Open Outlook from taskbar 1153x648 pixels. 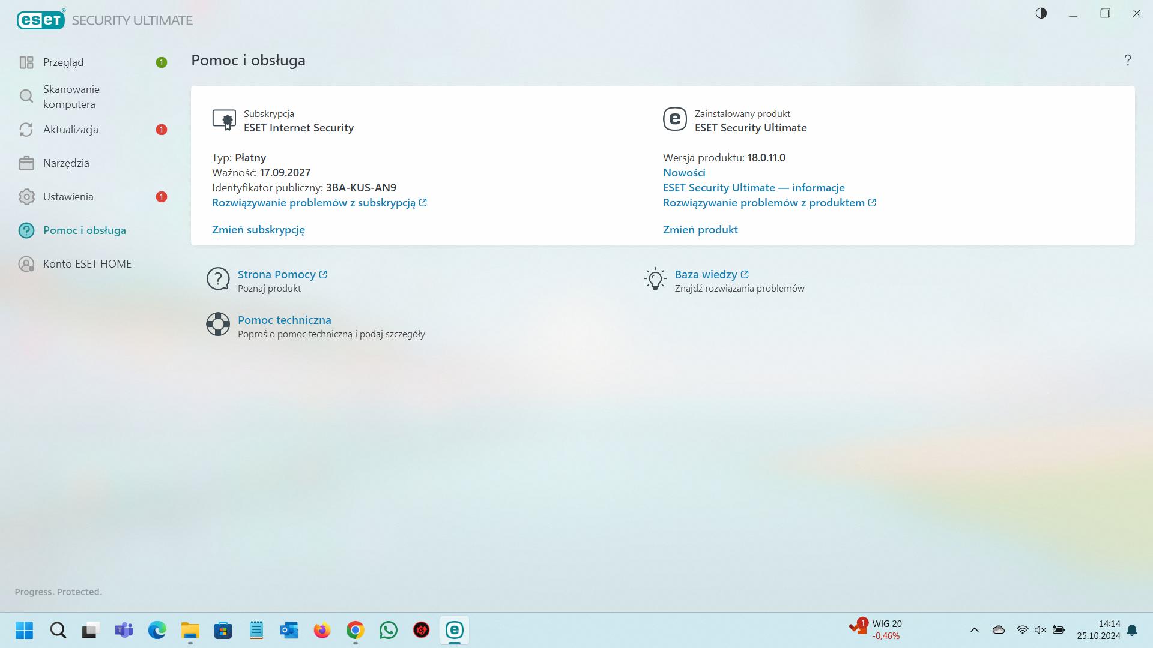(x=289, y=631)
